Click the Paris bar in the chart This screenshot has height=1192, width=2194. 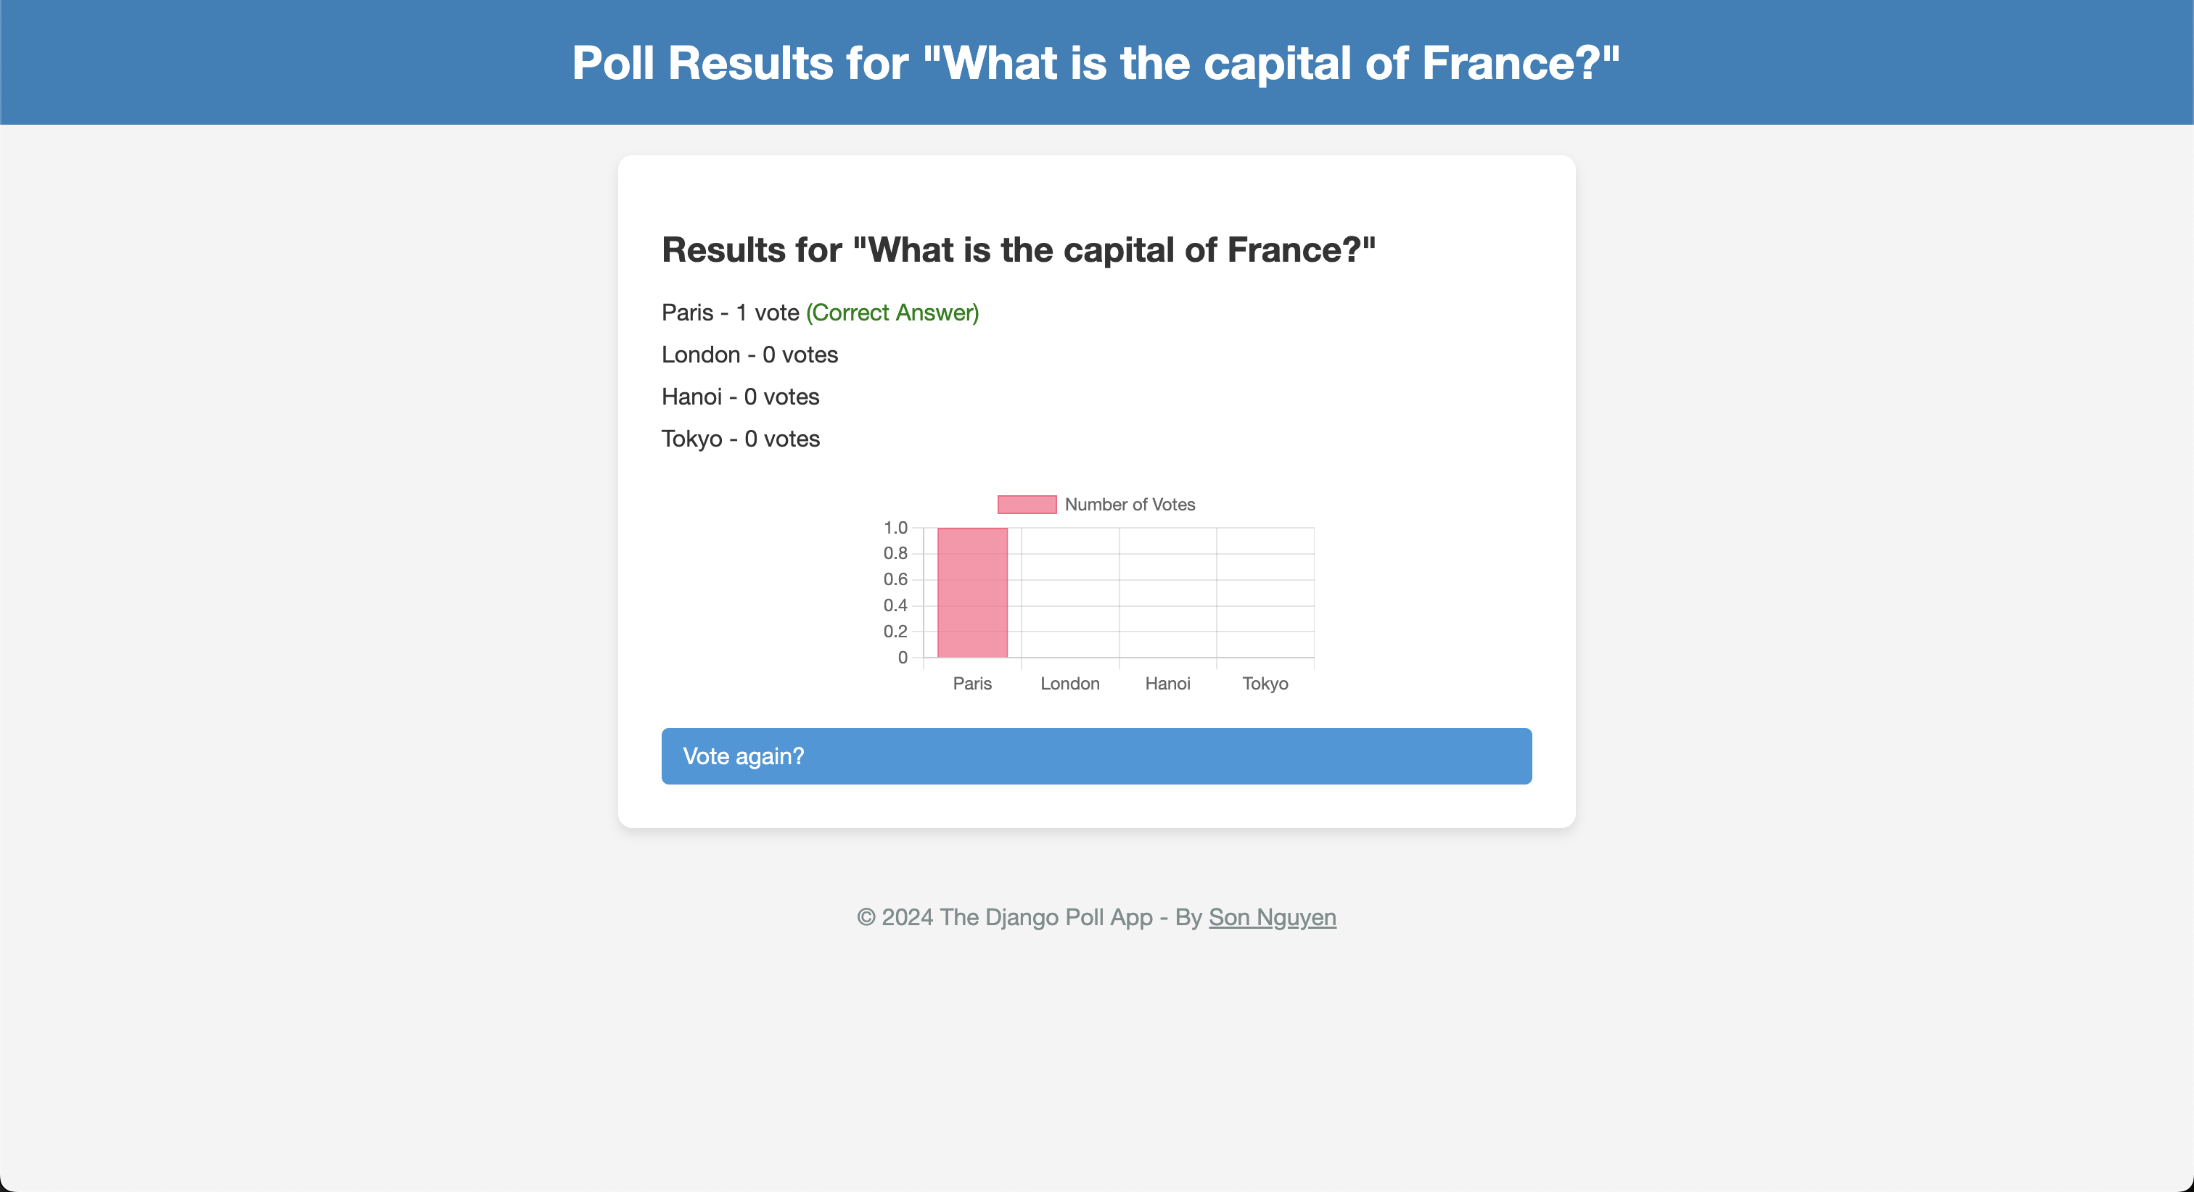tap(972, 595)
